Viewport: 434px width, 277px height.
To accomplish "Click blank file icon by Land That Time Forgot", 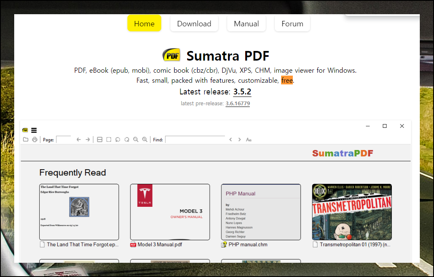I will tap(42, 245).
